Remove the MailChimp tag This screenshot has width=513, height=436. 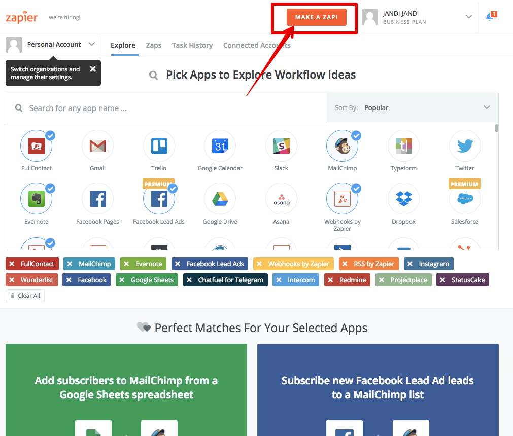[70, 264]
